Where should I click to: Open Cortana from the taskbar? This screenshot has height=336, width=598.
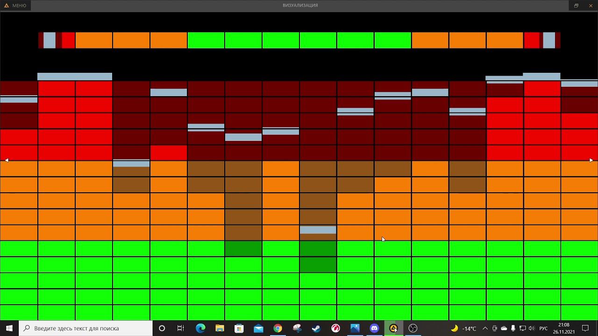click(162, 328)
